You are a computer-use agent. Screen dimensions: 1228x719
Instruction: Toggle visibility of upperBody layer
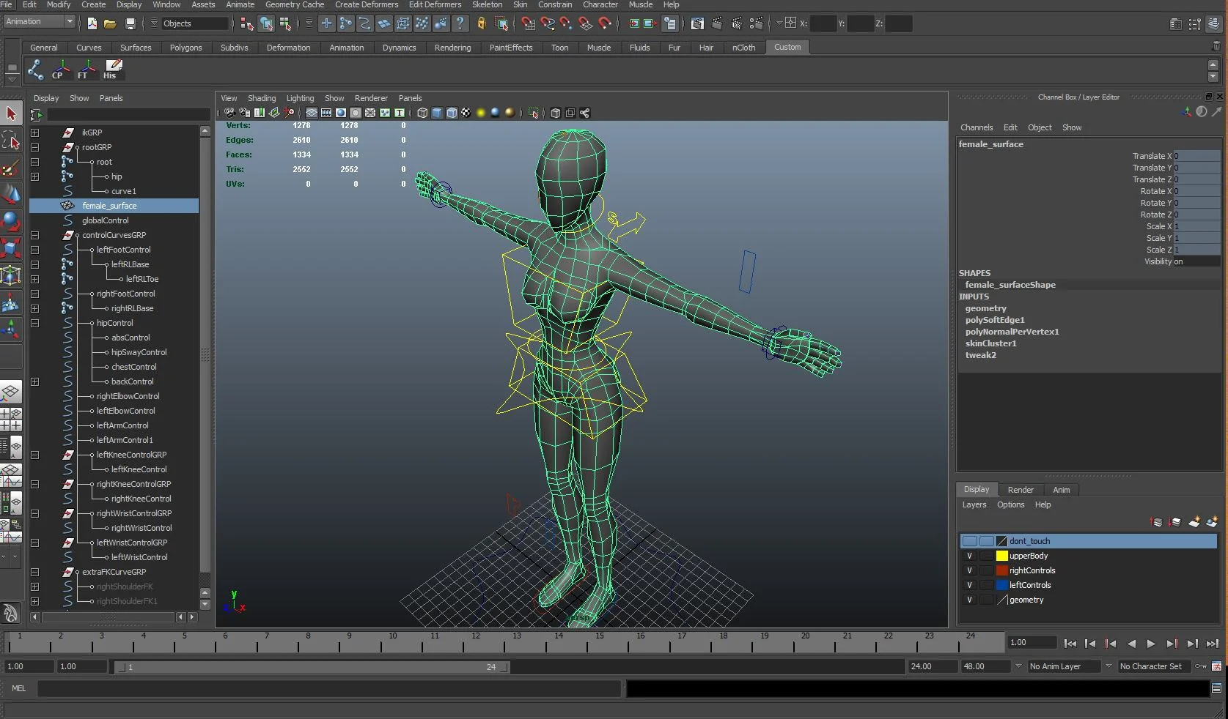(x=969, y=556)
